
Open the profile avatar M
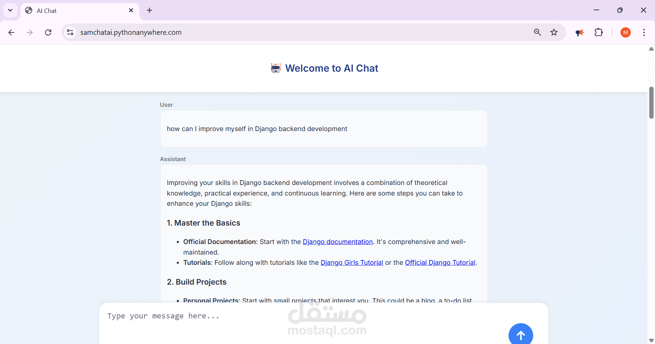click(625, 32)
